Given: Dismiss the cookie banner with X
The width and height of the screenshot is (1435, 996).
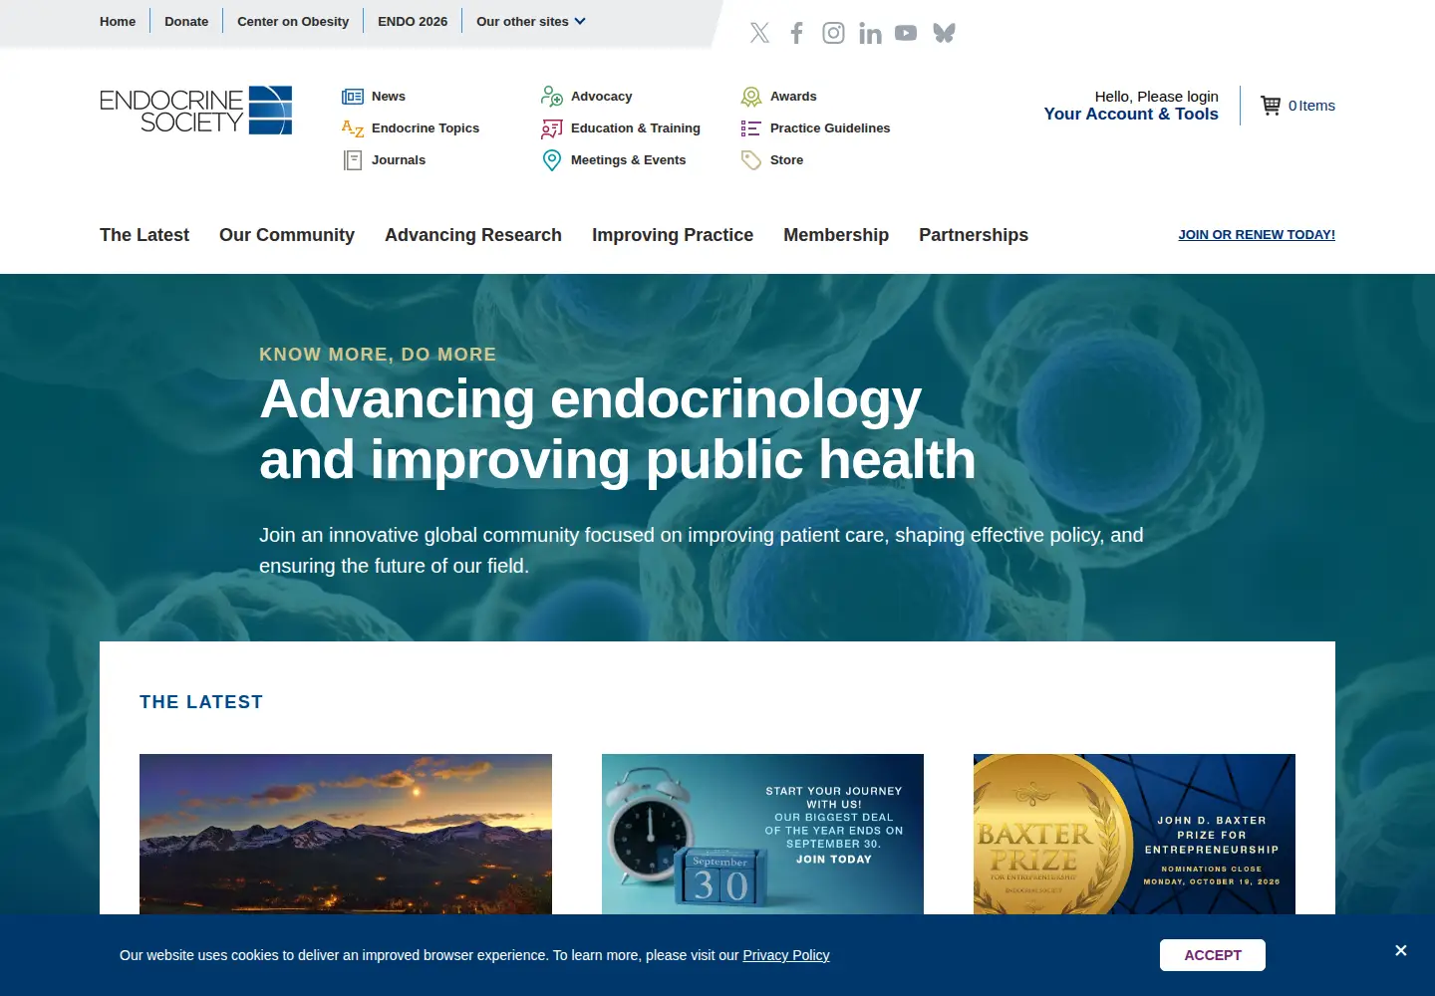Looking at the screenshot, I should (x=1401, y=950).
